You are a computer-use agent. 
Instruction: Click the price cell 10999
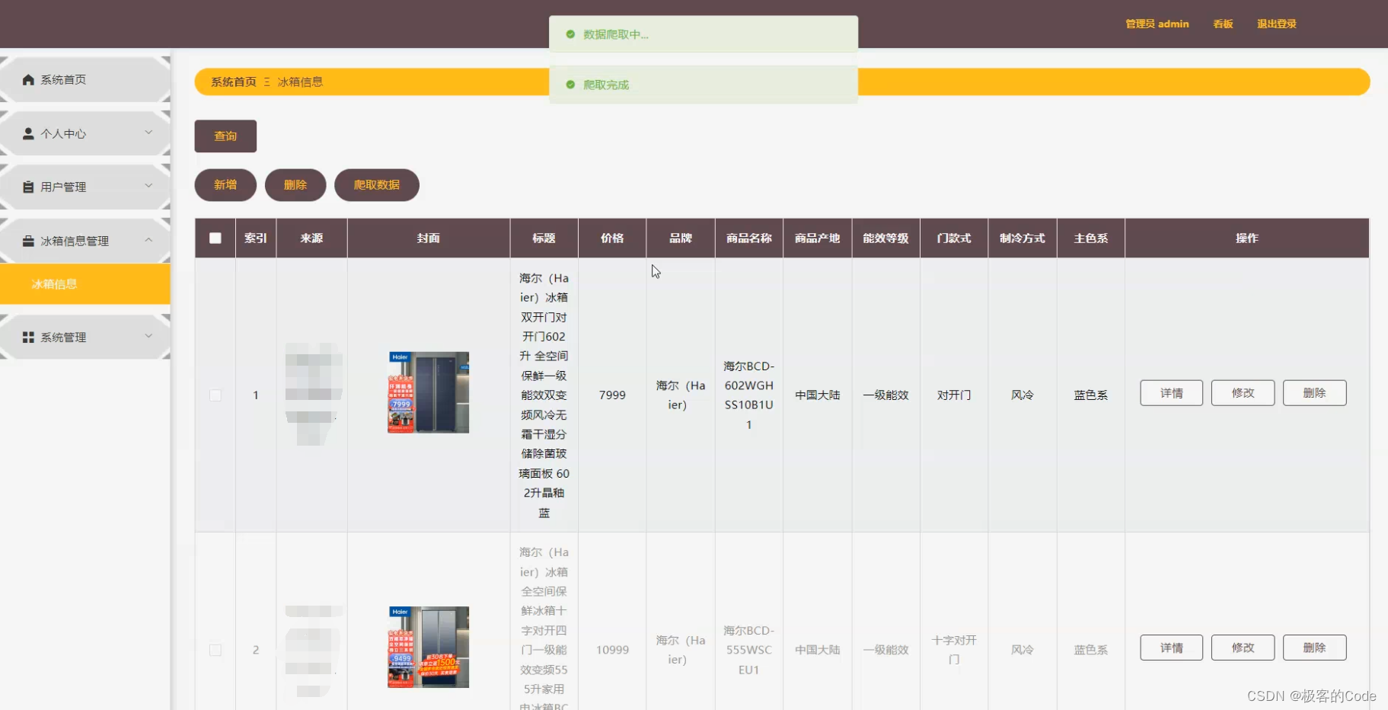612,650
